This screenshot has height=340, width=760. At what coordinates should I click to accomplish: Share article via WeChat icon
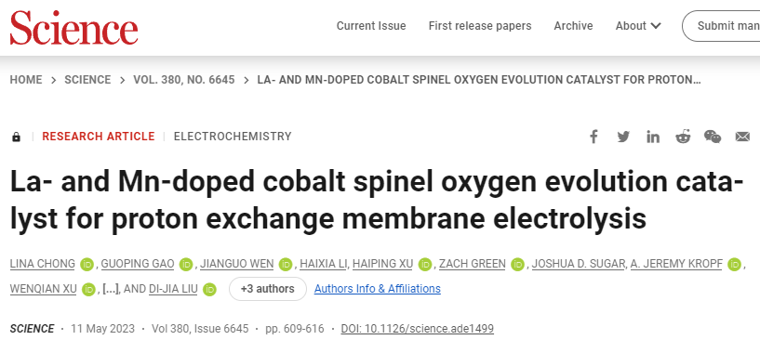click(x=713, y=137)
